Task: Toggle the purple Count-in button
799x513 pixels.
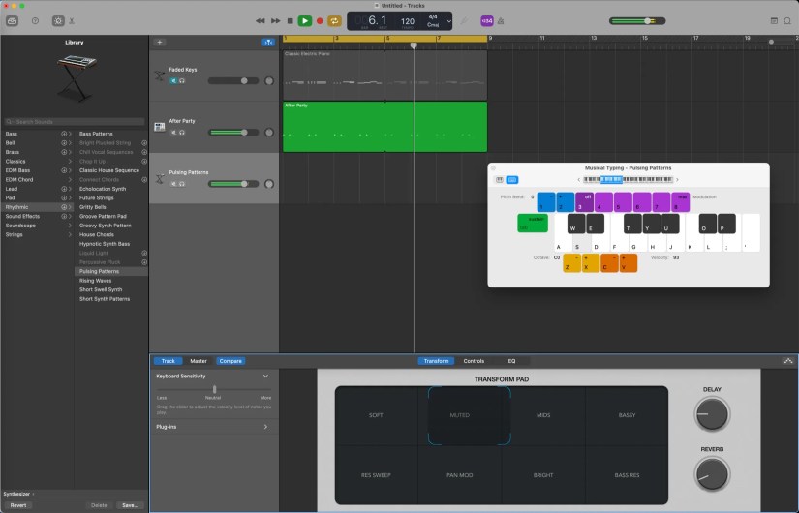Action: pyautogui.click(x=486, y=21)
